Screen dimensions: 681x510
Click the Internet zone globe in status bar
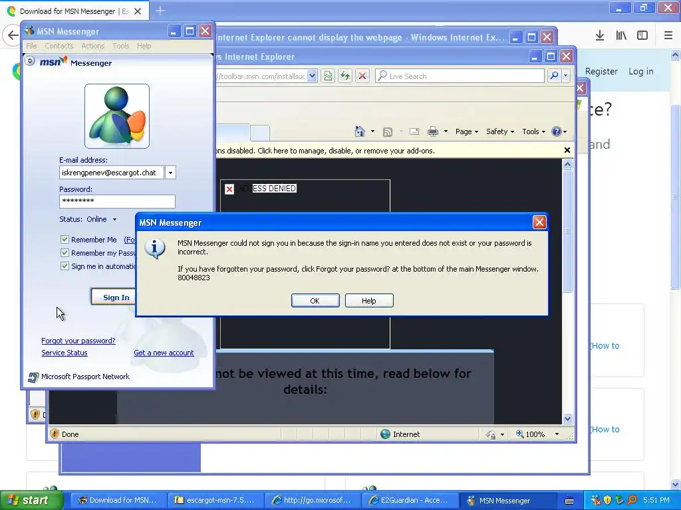coord(385,434)
